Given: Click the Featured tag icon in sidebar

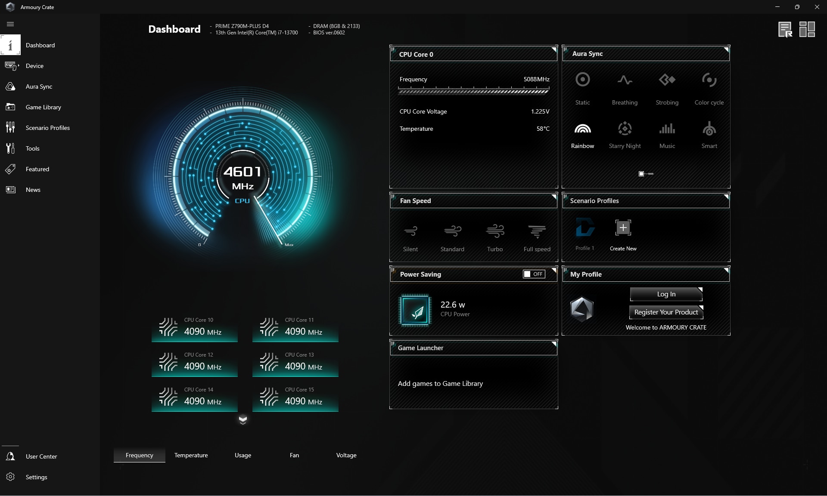Looking at the screenshot, I should (x=10, y=169).
